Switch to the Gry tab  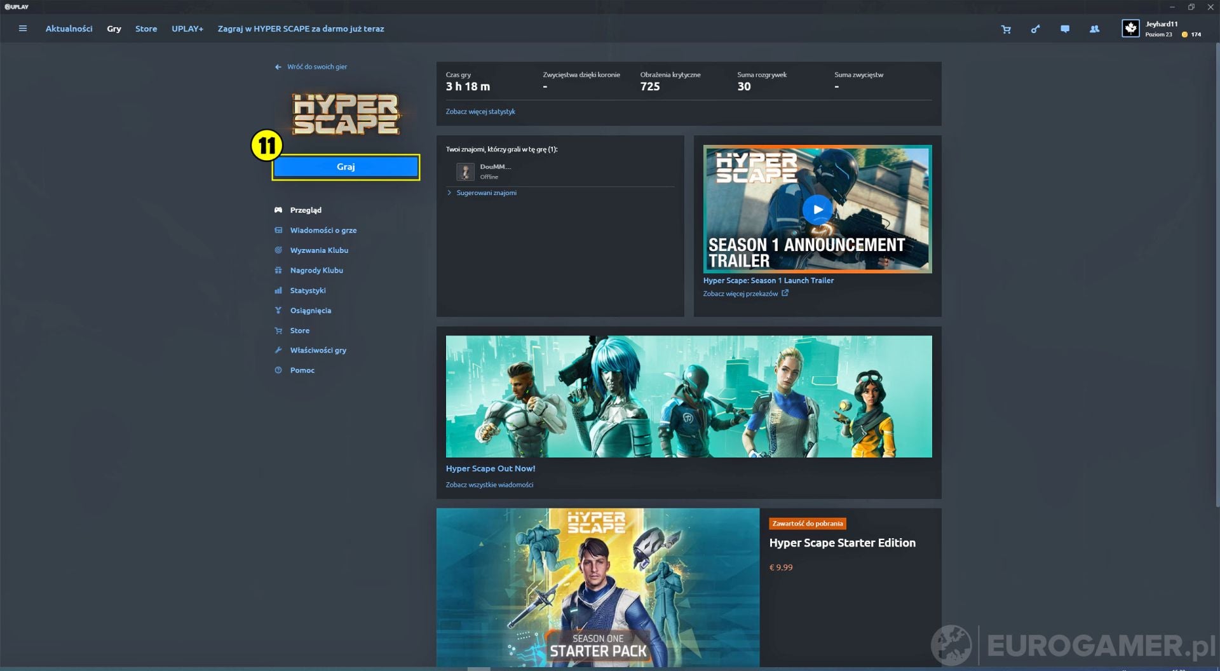tap(114, 29)
